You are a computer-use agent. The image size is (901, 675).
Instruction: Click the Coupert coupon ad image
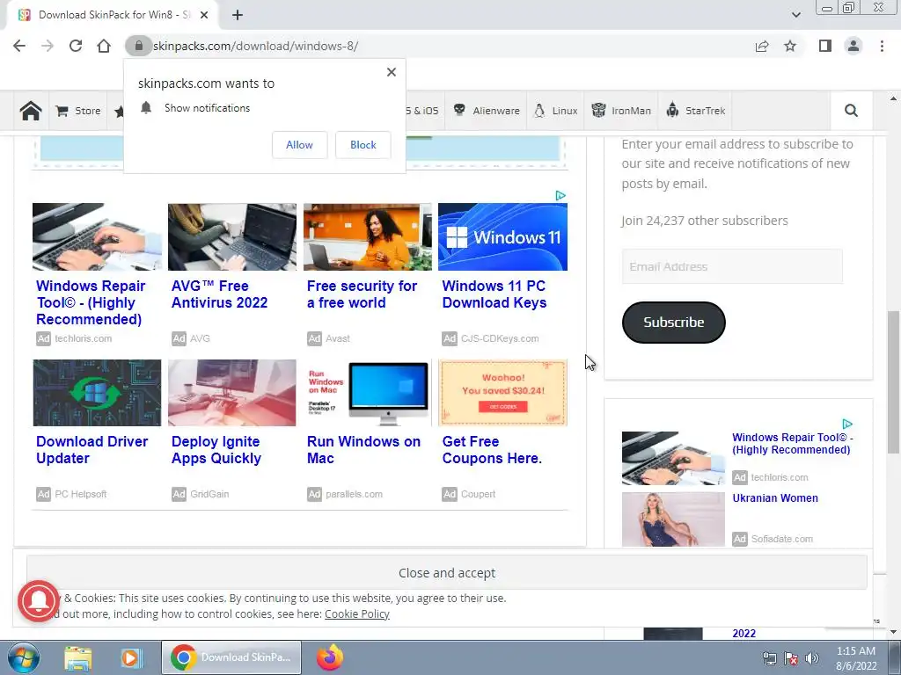[502, 393]
